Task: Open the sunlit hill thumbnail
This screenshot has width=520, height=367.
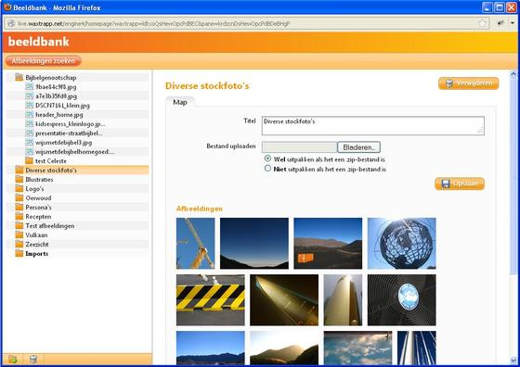Action: click(x=284, y=348)
